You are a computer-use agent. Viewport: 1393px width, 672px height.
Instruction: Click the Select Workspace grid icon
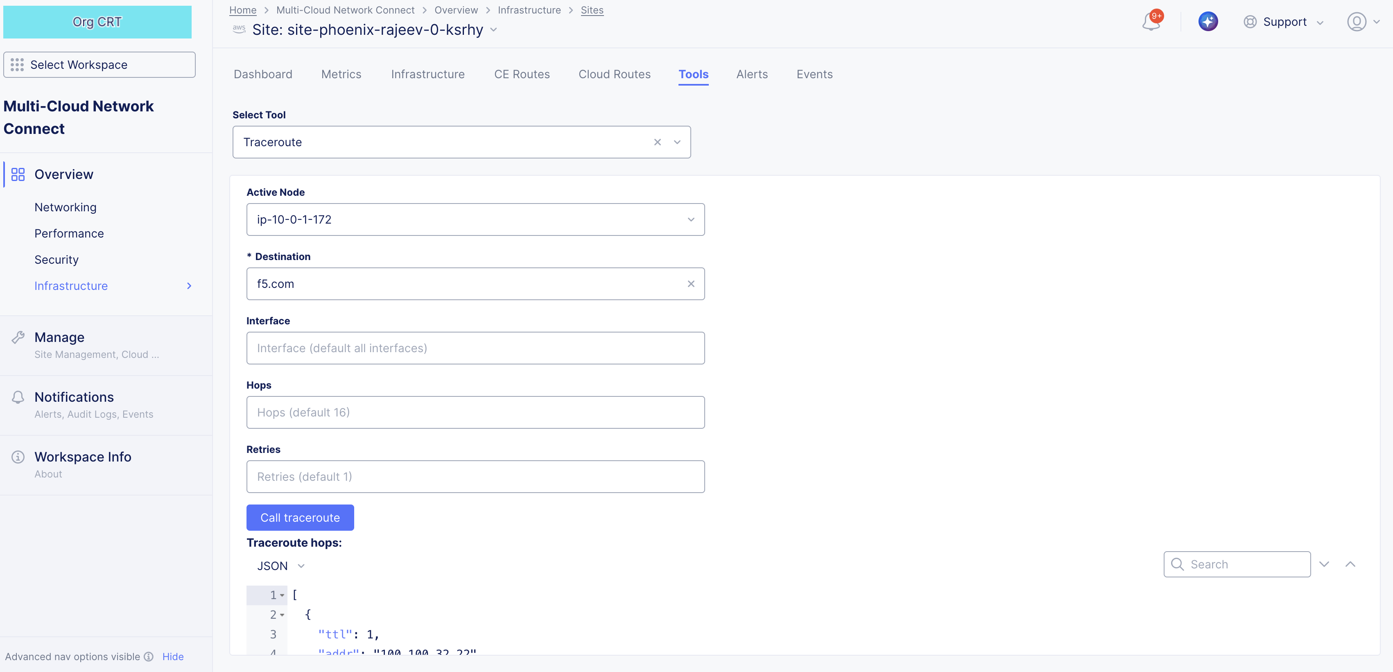pyautogui.click(x=17, y=65)
